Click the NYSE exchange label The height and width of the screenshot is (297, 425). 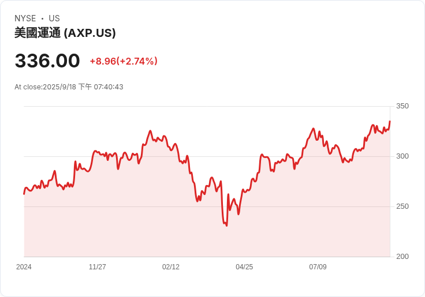click(25, 18)
